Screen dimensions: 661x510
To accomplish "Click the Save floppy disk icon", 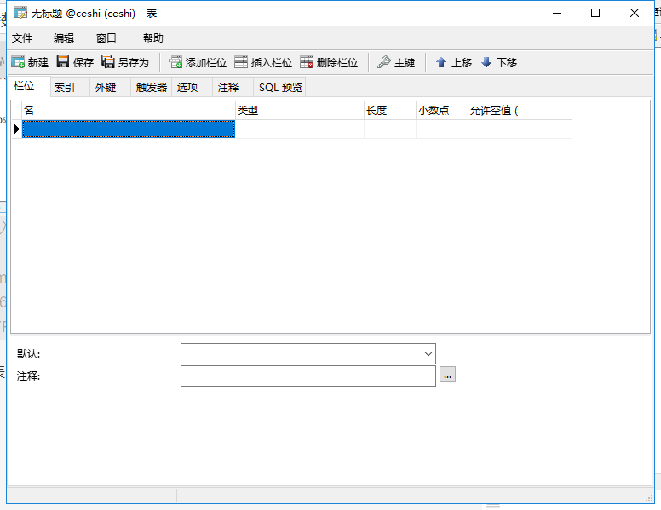I will [63, 62].
